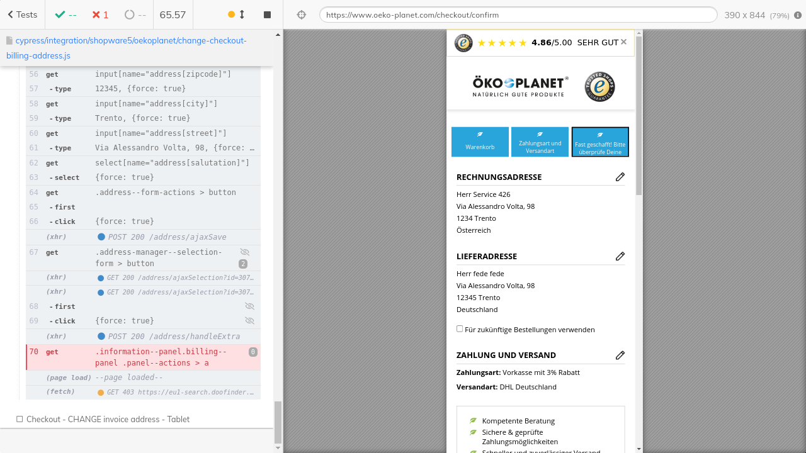Click the hidden-element eye icon on line 67
The image size is (806, 453).
point(245,252)
